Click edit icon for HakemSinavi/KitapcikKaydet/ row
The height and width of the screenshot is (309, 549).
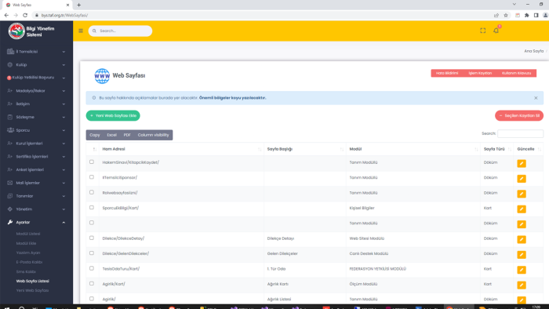click(522, 163)
